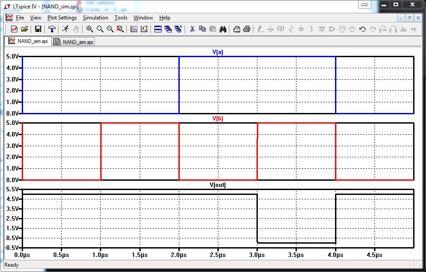Click the greyed Paste clipboard icon
The image size is (426, 272).
pos(213,29)
